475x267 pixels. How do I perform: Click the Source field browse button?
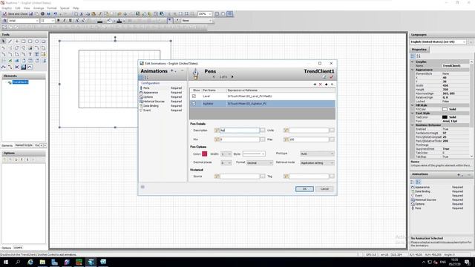tap(263, 177)
